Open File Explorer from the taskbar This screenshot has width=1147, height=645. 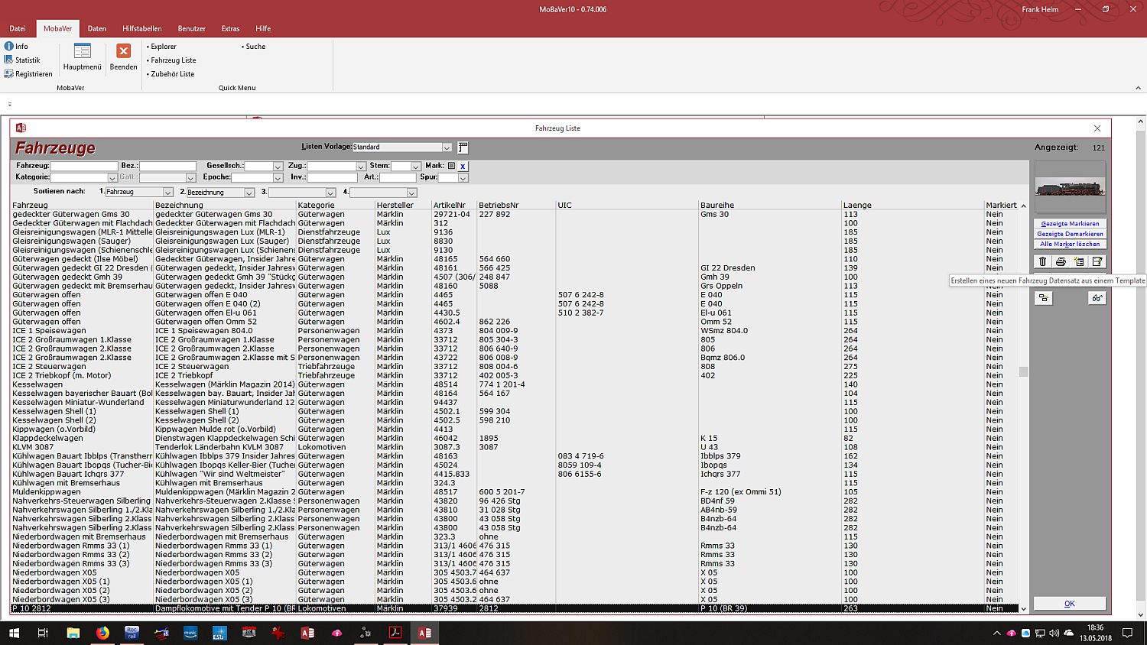[x=73, y=633]
